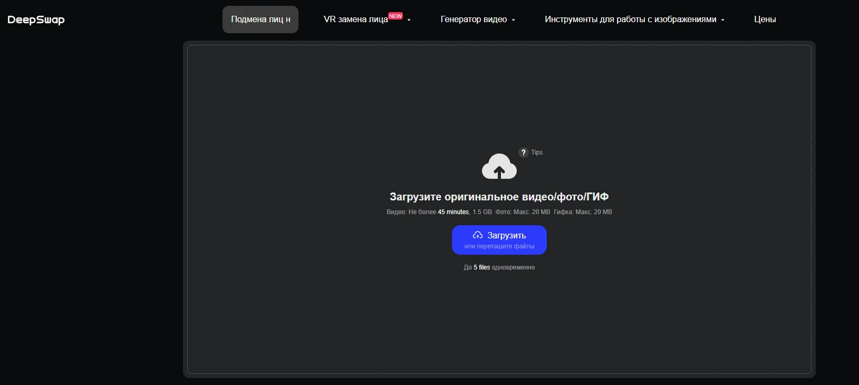The image size is (859, 385).
Task: Click the 45 minutes video limit text
Action: [453, 212]
